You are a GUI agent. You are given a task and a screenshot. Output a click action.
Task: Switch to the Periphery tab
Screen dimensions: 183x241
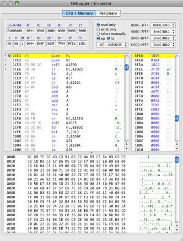pyautogui.click(x=108, y=13)
